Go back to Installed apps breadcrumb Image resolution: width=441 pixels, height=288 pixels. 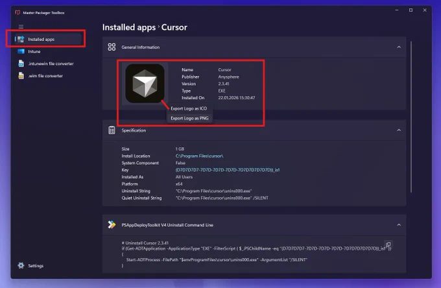(x=129, y=27)
